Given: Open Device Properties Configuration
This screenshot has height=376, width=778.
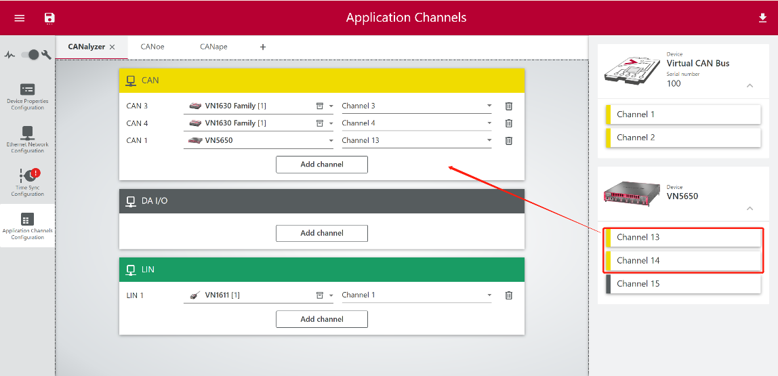Looking at the screenshot, I should [x=27, y=98].
